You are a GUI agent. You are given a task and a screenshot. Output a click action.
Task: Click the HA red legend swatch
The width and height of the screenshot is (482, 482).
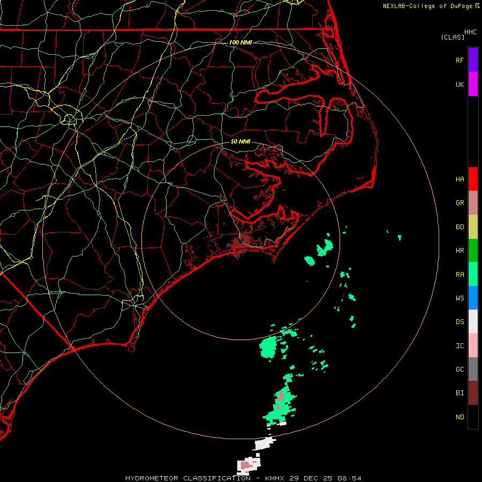tap(473, 179)
